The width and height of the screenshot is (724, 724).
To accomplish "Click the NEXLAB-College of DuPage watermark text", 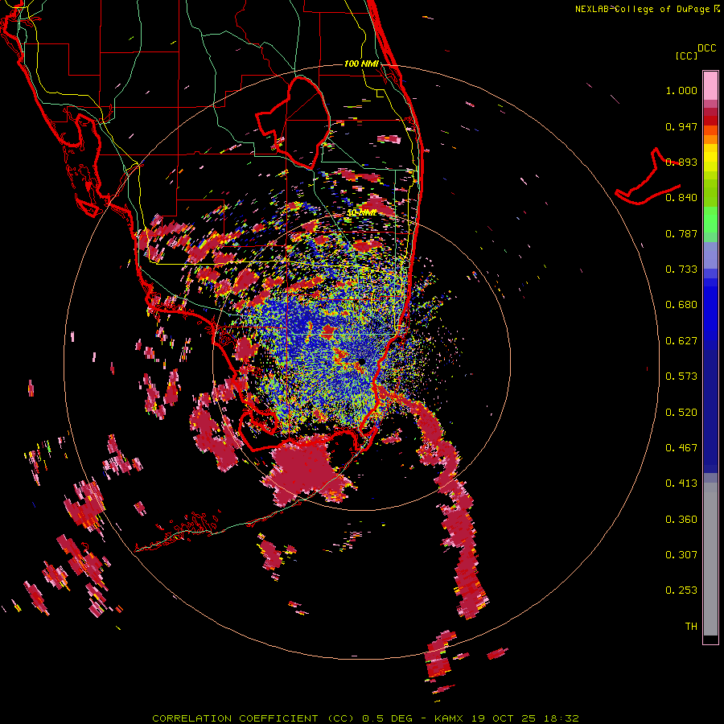I will [x=642, y=9].
